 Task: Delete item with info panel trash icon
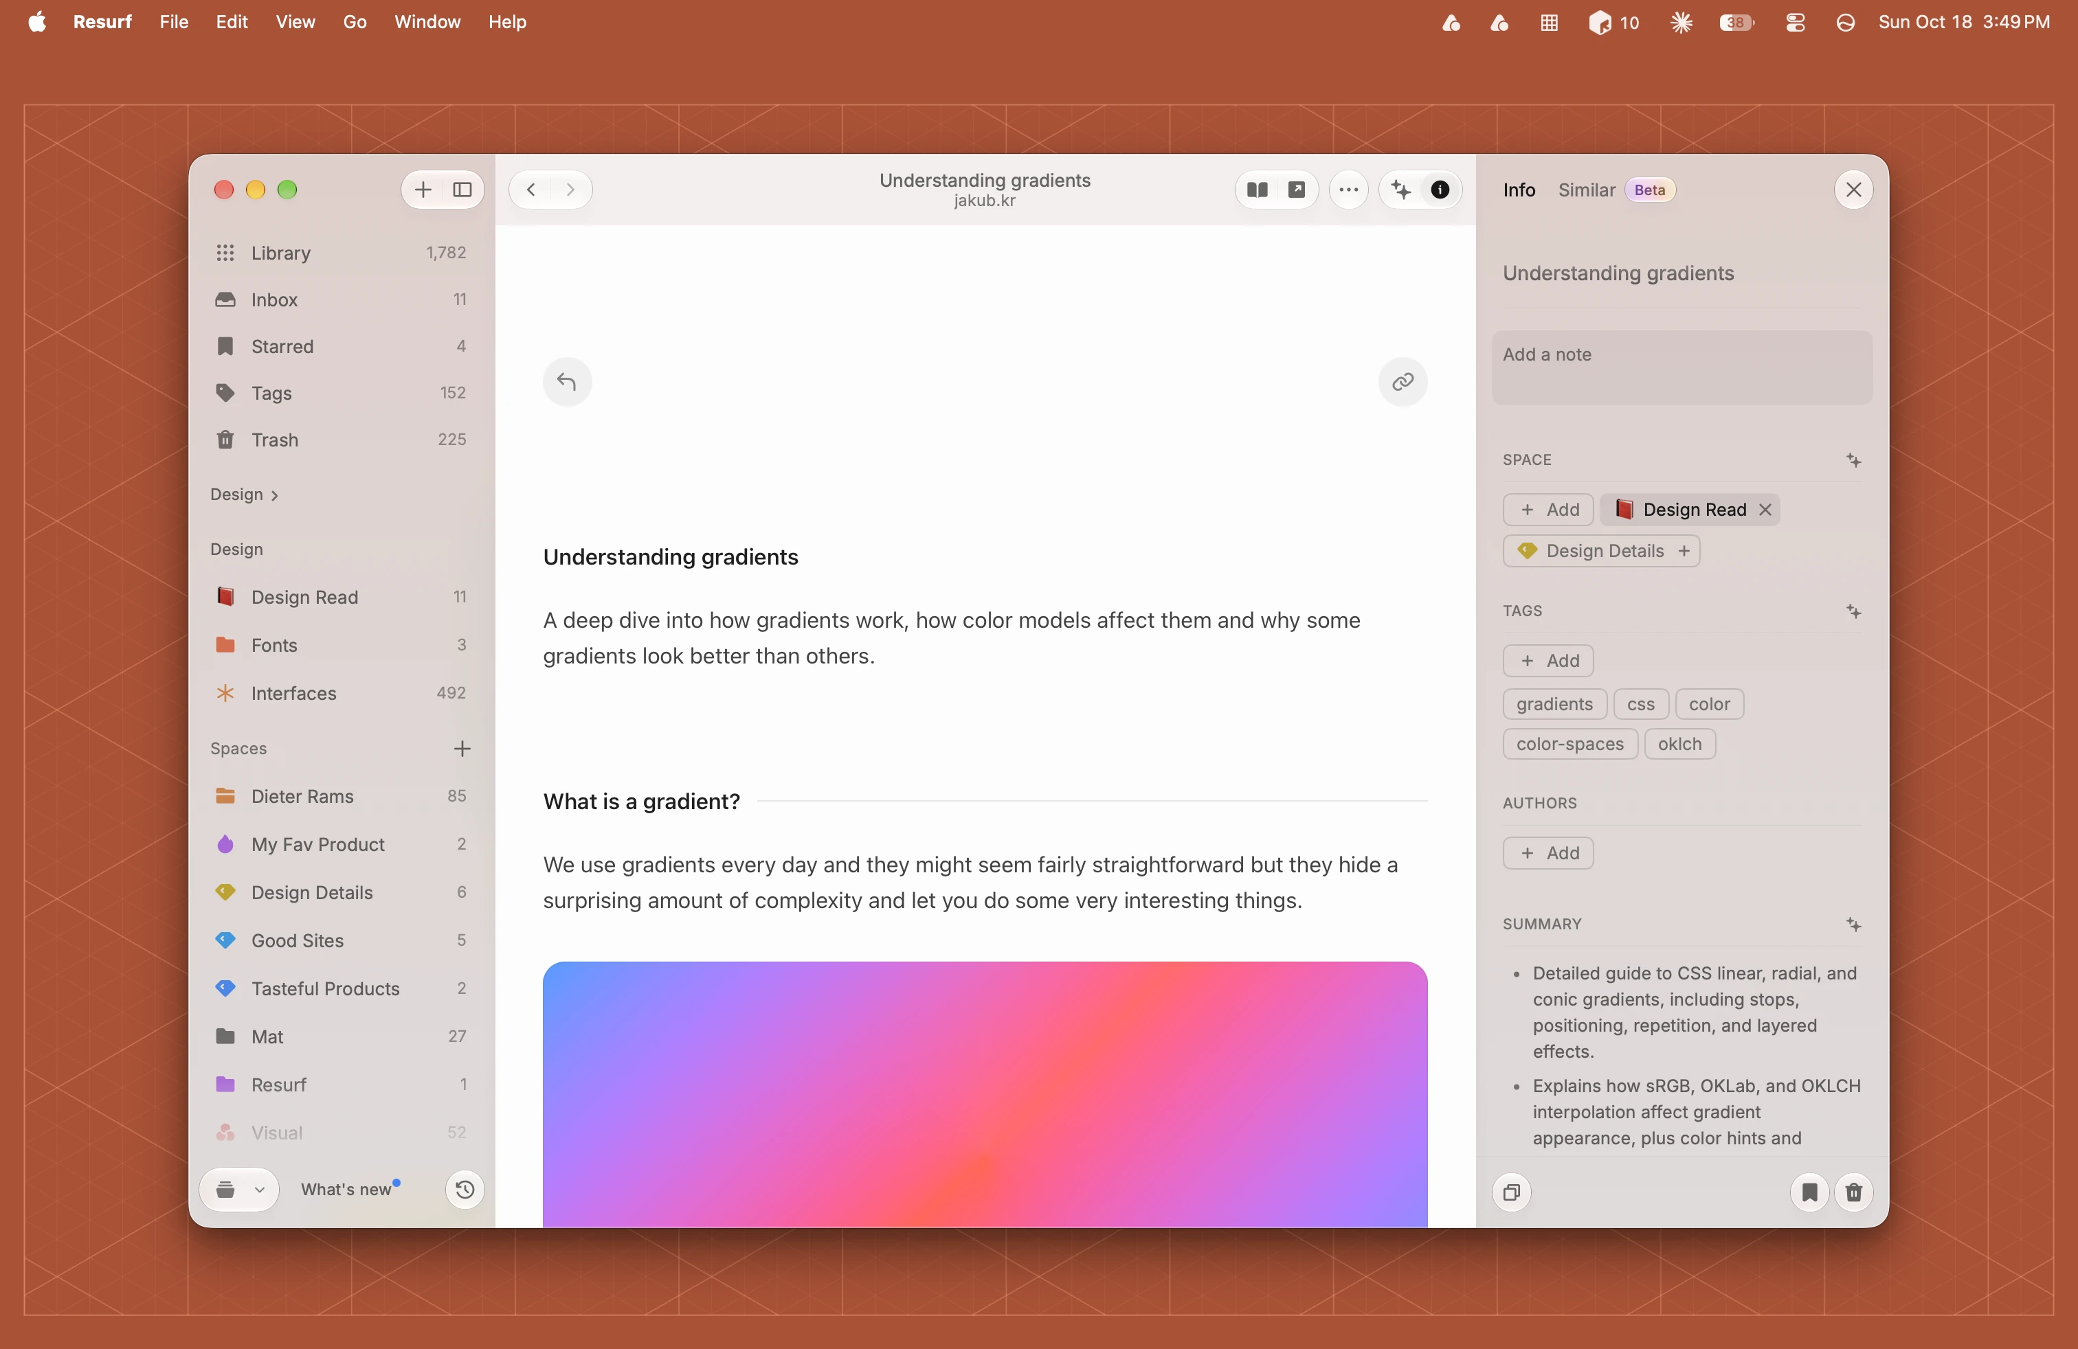click(x=1853, y=1192)
